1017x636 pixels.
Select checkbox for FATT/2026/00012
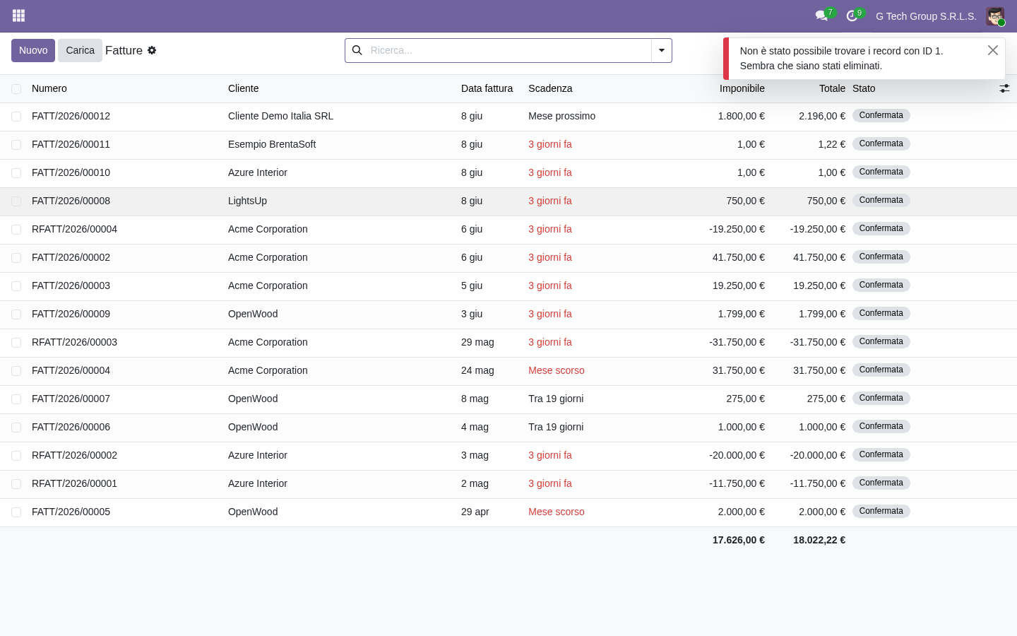pos(16,117)
